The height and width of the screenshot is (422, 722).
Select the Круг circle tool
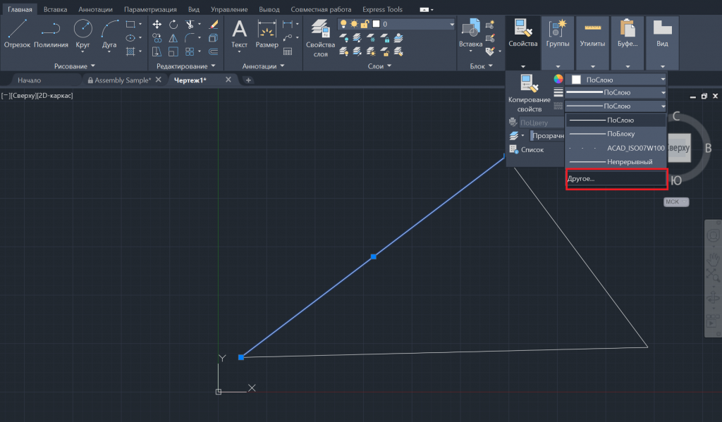83,34
